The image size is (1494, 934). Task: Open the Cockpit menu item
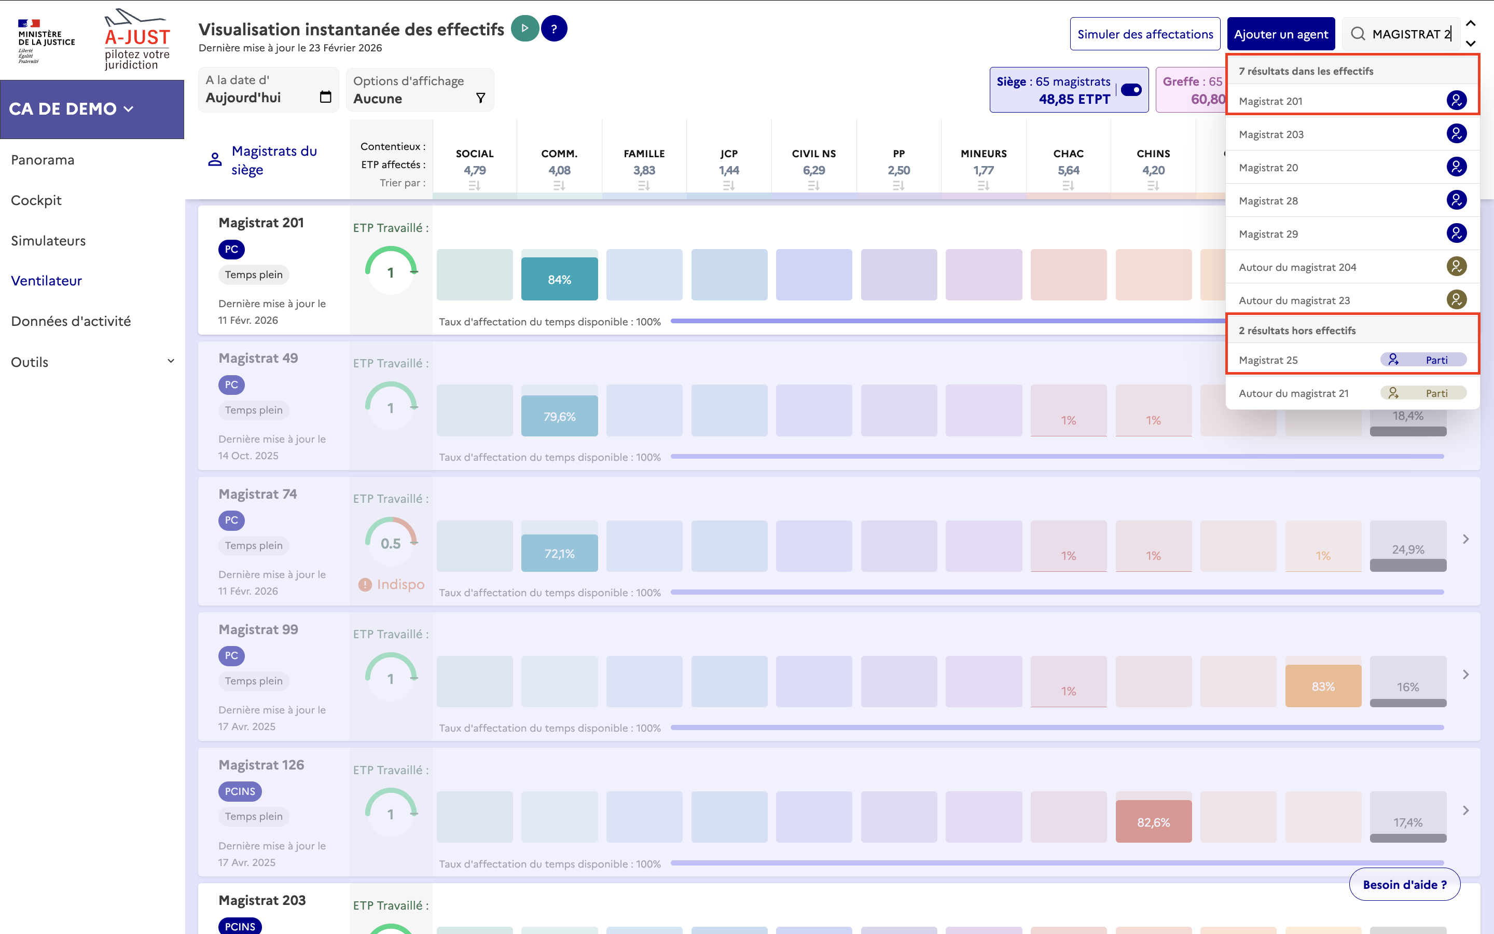(x=36, y=200)
